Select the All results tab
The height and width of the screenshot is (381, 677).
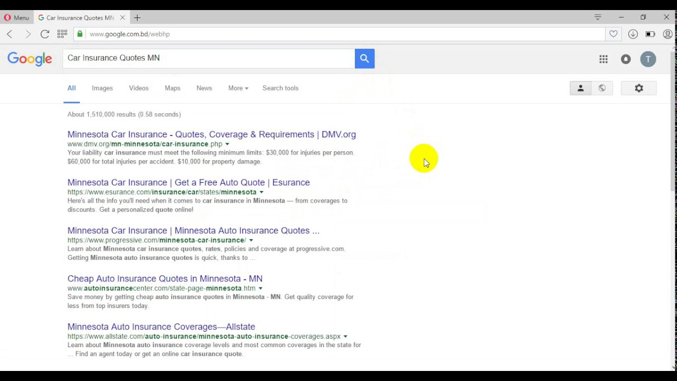click(x=71, y=88)
